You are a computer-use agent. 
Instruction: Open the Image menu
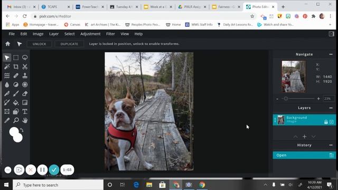38,34
